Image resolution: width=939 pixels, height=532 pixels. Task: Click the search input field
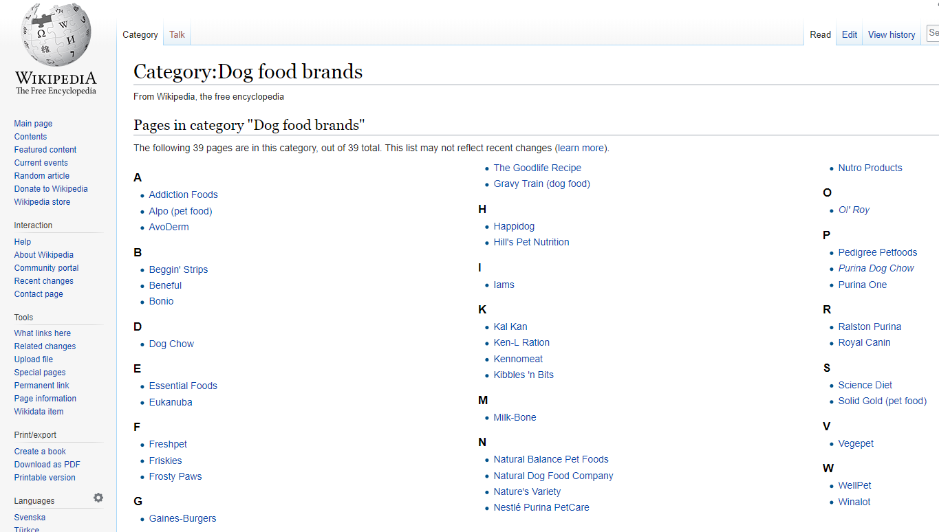(933, 33)
